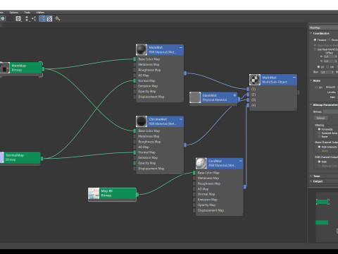The width and height of the screenshot is (338, 254).
Task: Click the Map #9 bitmap node thumbnail
Action: 94,193
